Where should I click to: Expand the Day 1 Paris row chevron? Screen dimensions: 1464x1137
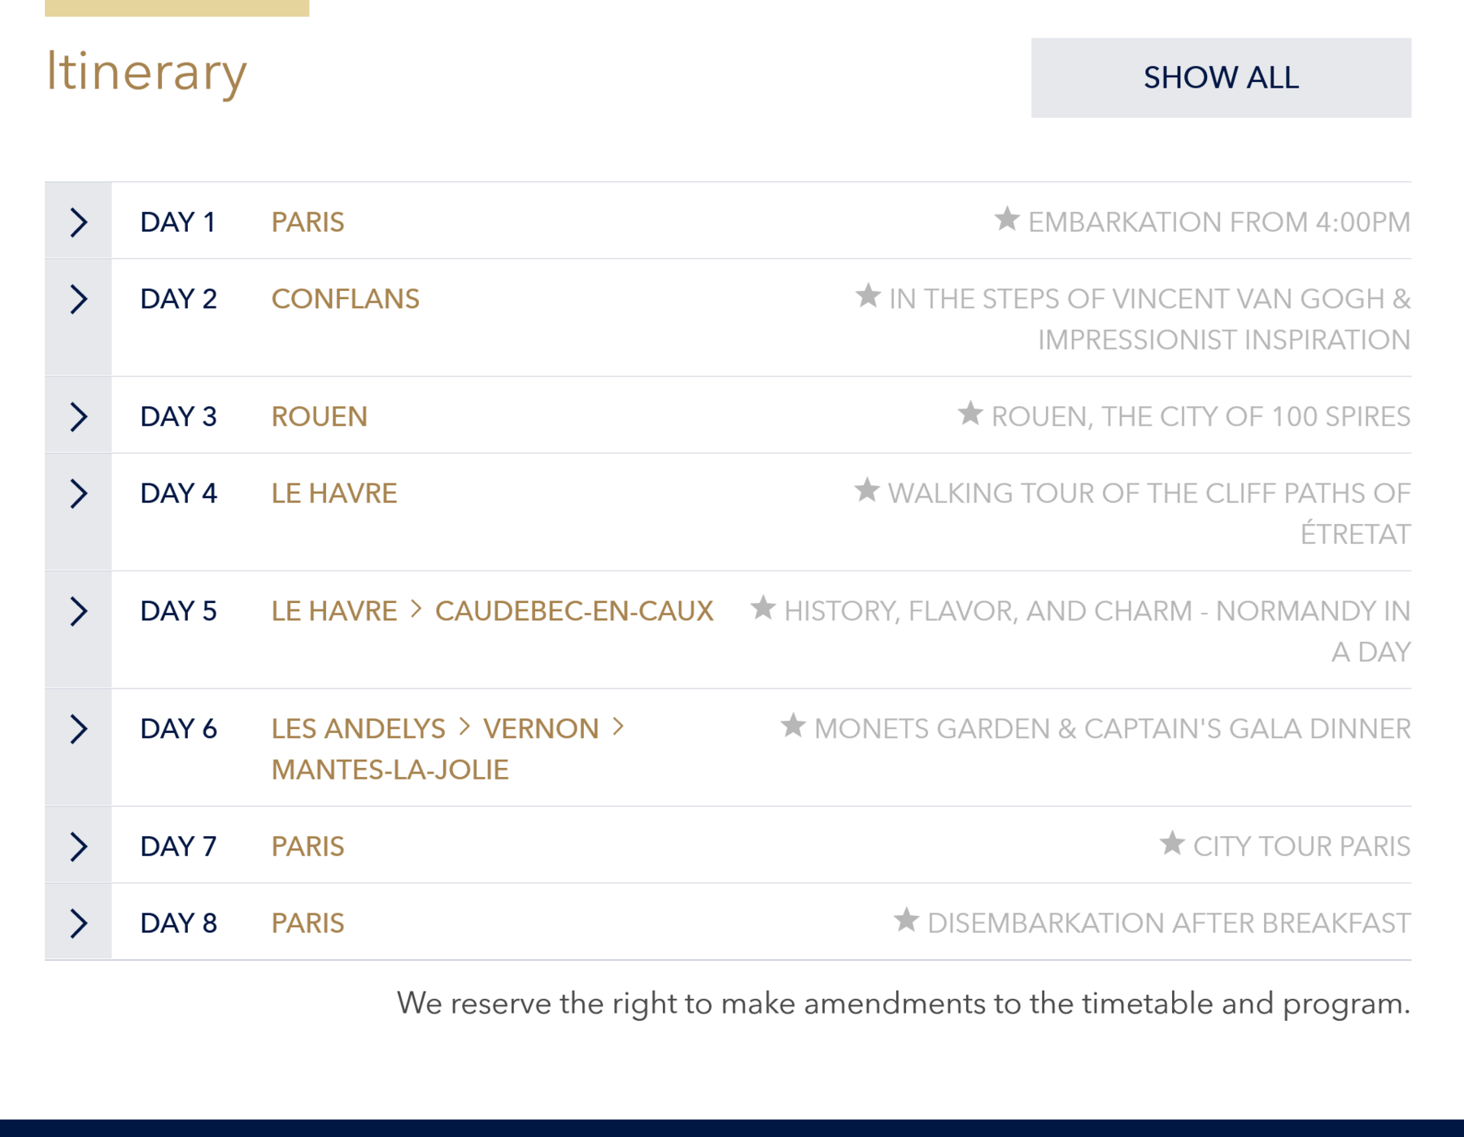pos(78,222)
